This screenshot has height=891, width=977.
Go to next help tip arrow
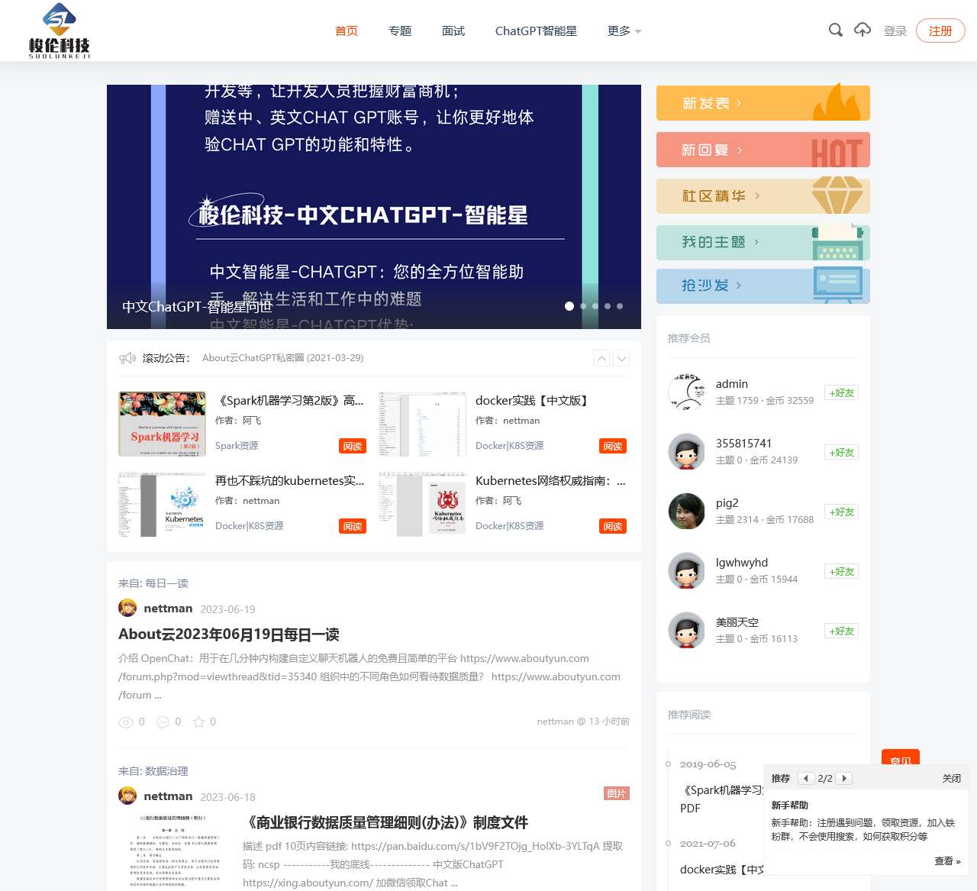click(x=844, y=779)
